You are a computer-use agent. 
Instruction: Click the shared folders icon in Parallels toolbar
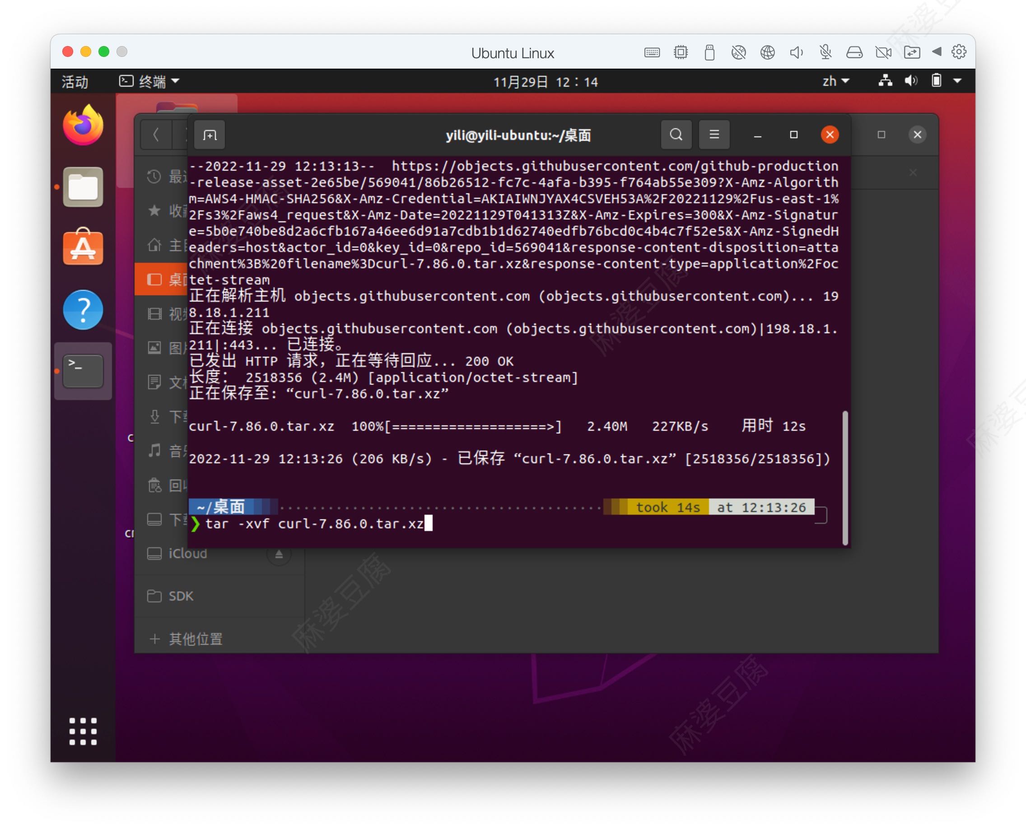pyautogui.click(x=912, y=52)
